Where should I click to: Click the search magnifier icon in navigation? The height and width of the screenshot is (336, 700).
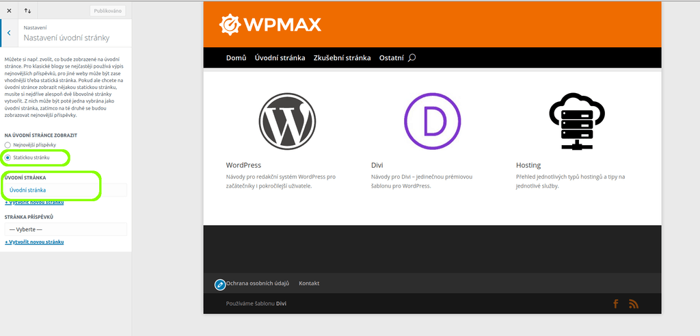pos(412,57)
